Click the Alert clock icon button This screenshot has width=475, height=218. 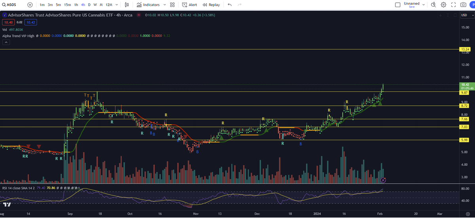coord(190,5)
